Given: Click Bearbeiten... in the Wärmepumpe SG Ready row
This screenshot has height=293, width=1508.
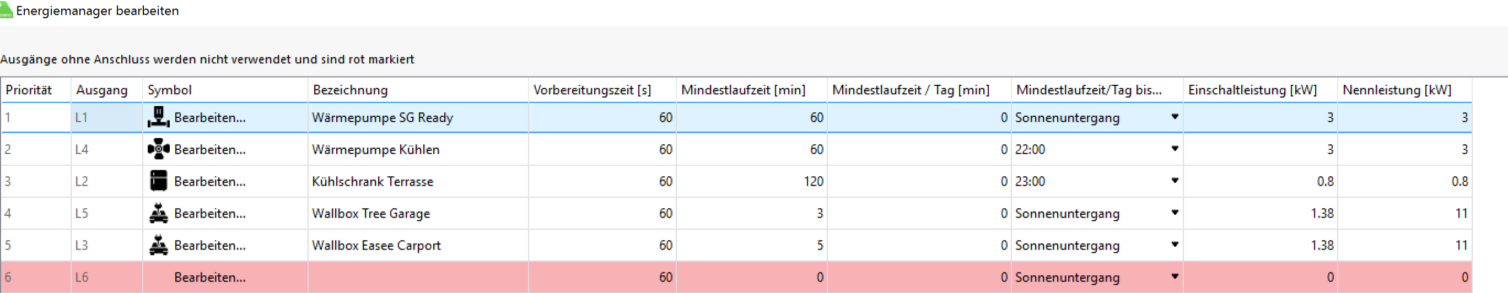Looking at the screenshot, I should (x=209, y=117).
